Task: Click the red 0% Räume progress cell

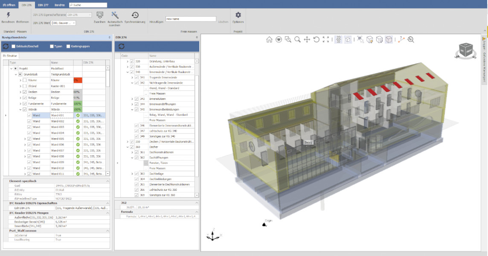Action: click(78, 80)
